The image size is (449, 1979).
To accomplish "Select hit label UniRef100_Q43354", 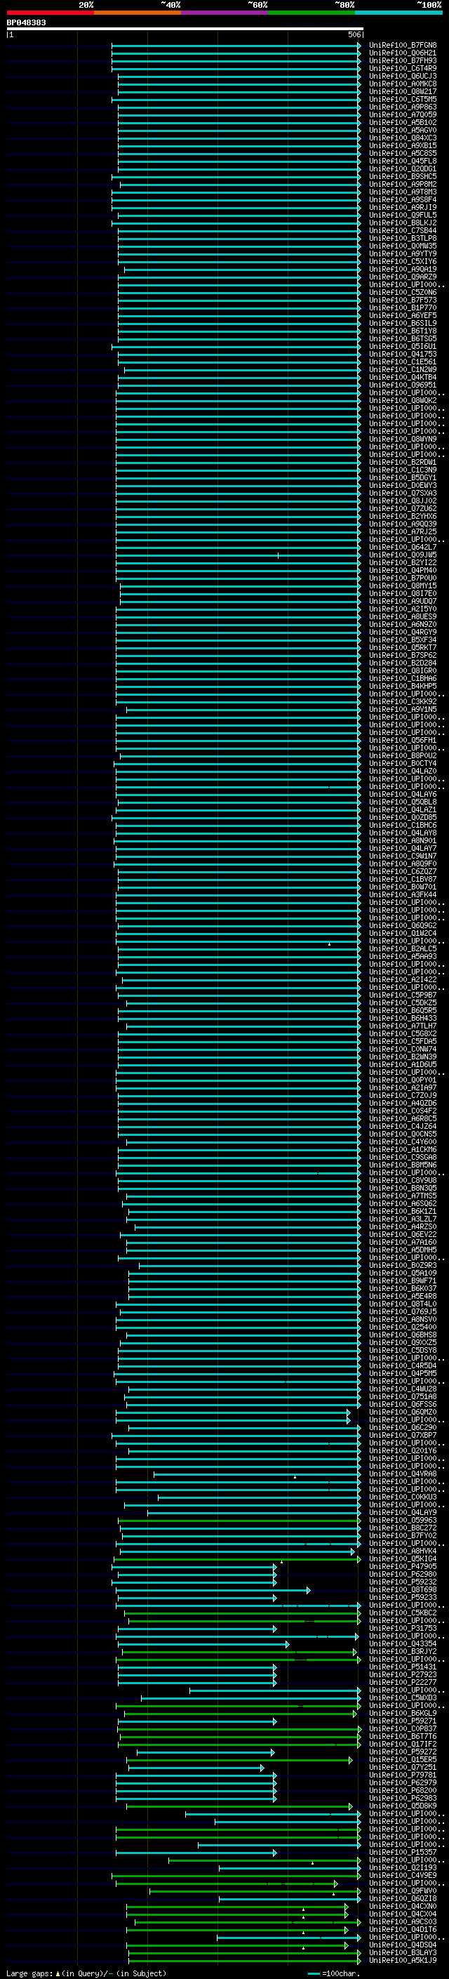I will coord(403,1644).
